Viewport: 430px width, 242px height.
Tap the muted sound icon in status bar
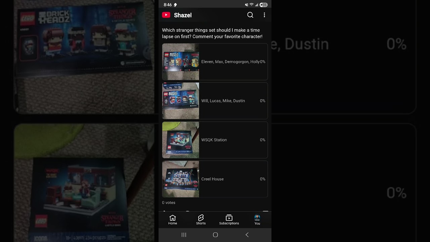247,5
